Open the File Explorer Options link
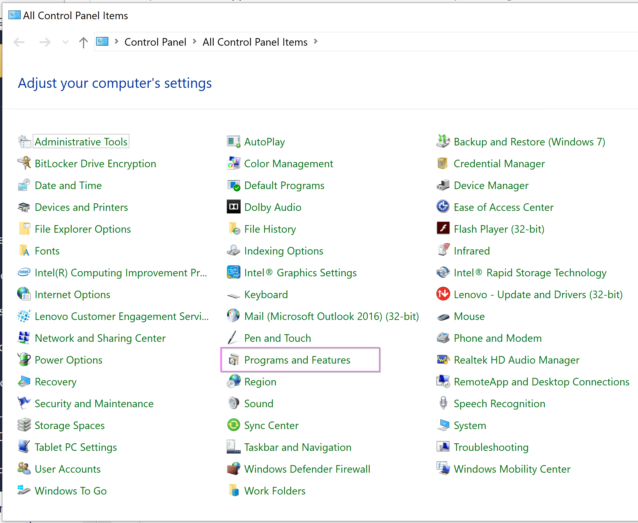638x523 pixels. (x=83, y=229)
